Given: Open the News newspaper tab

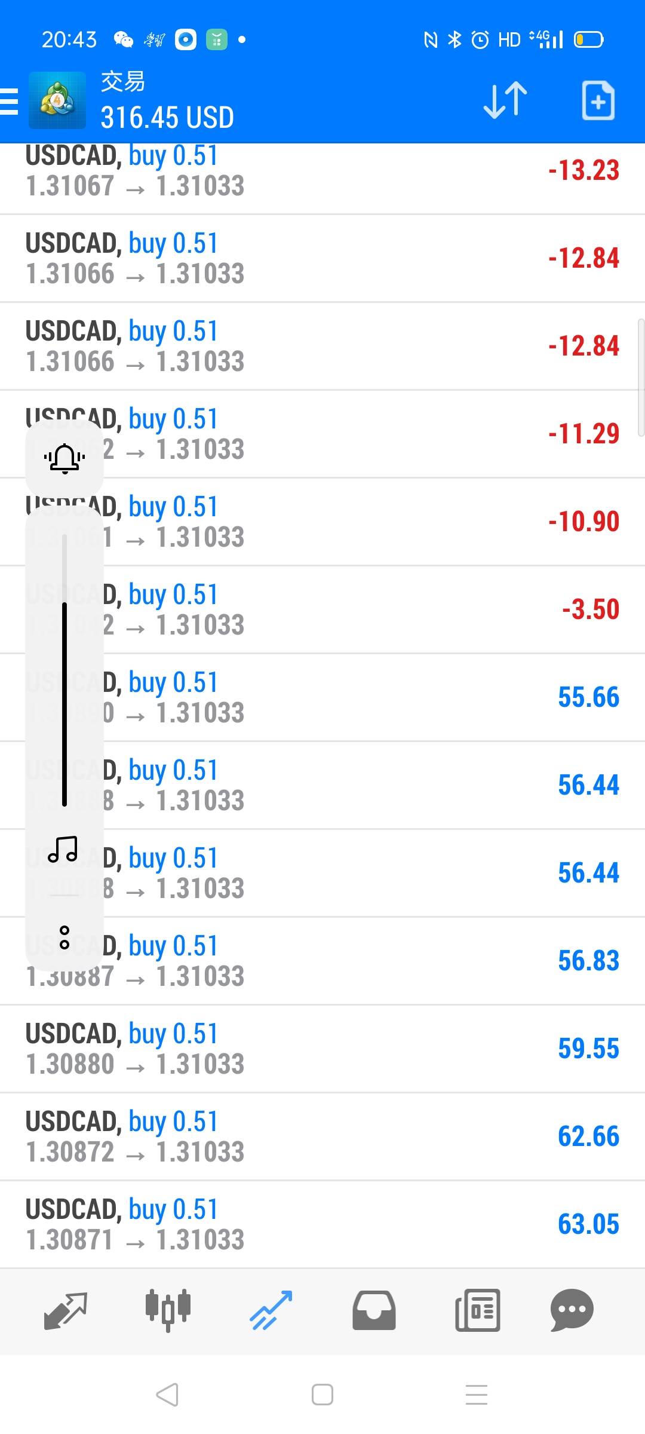Looking at the screenshot, I should click(478, 1310).
